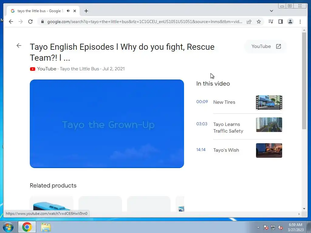This screenshot has width=311, height=233.
Task: Click the video player showing 'Tayo the Grown-Up'
Action: (x=107, y=124)
